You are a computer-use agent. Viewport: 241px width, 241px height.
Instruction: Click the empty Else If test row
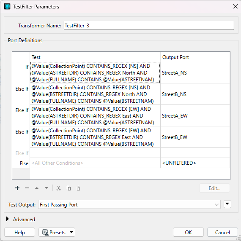click(95, 153)
